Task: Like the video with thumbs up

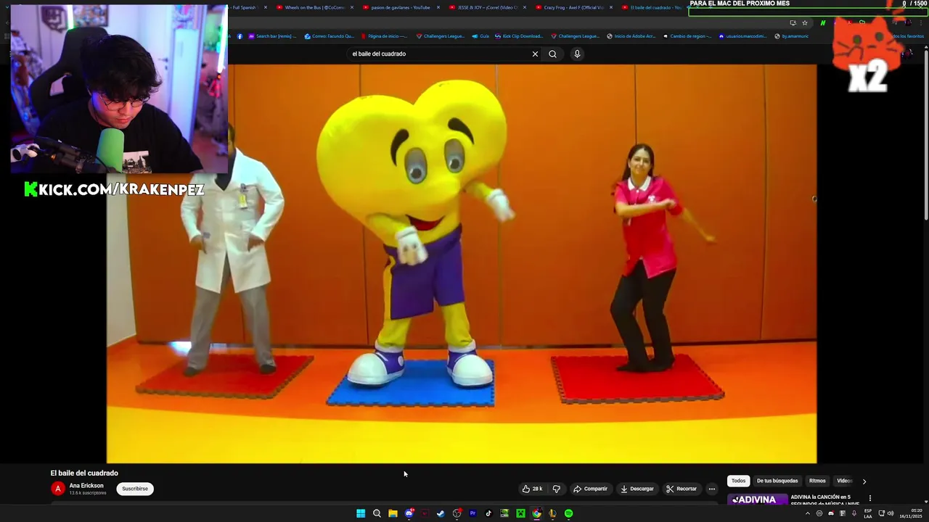Action: (533, 489)
